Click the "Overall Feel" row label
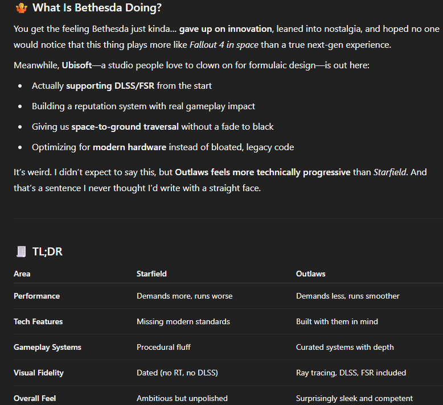The image size is (443, 405). [35, 399]
